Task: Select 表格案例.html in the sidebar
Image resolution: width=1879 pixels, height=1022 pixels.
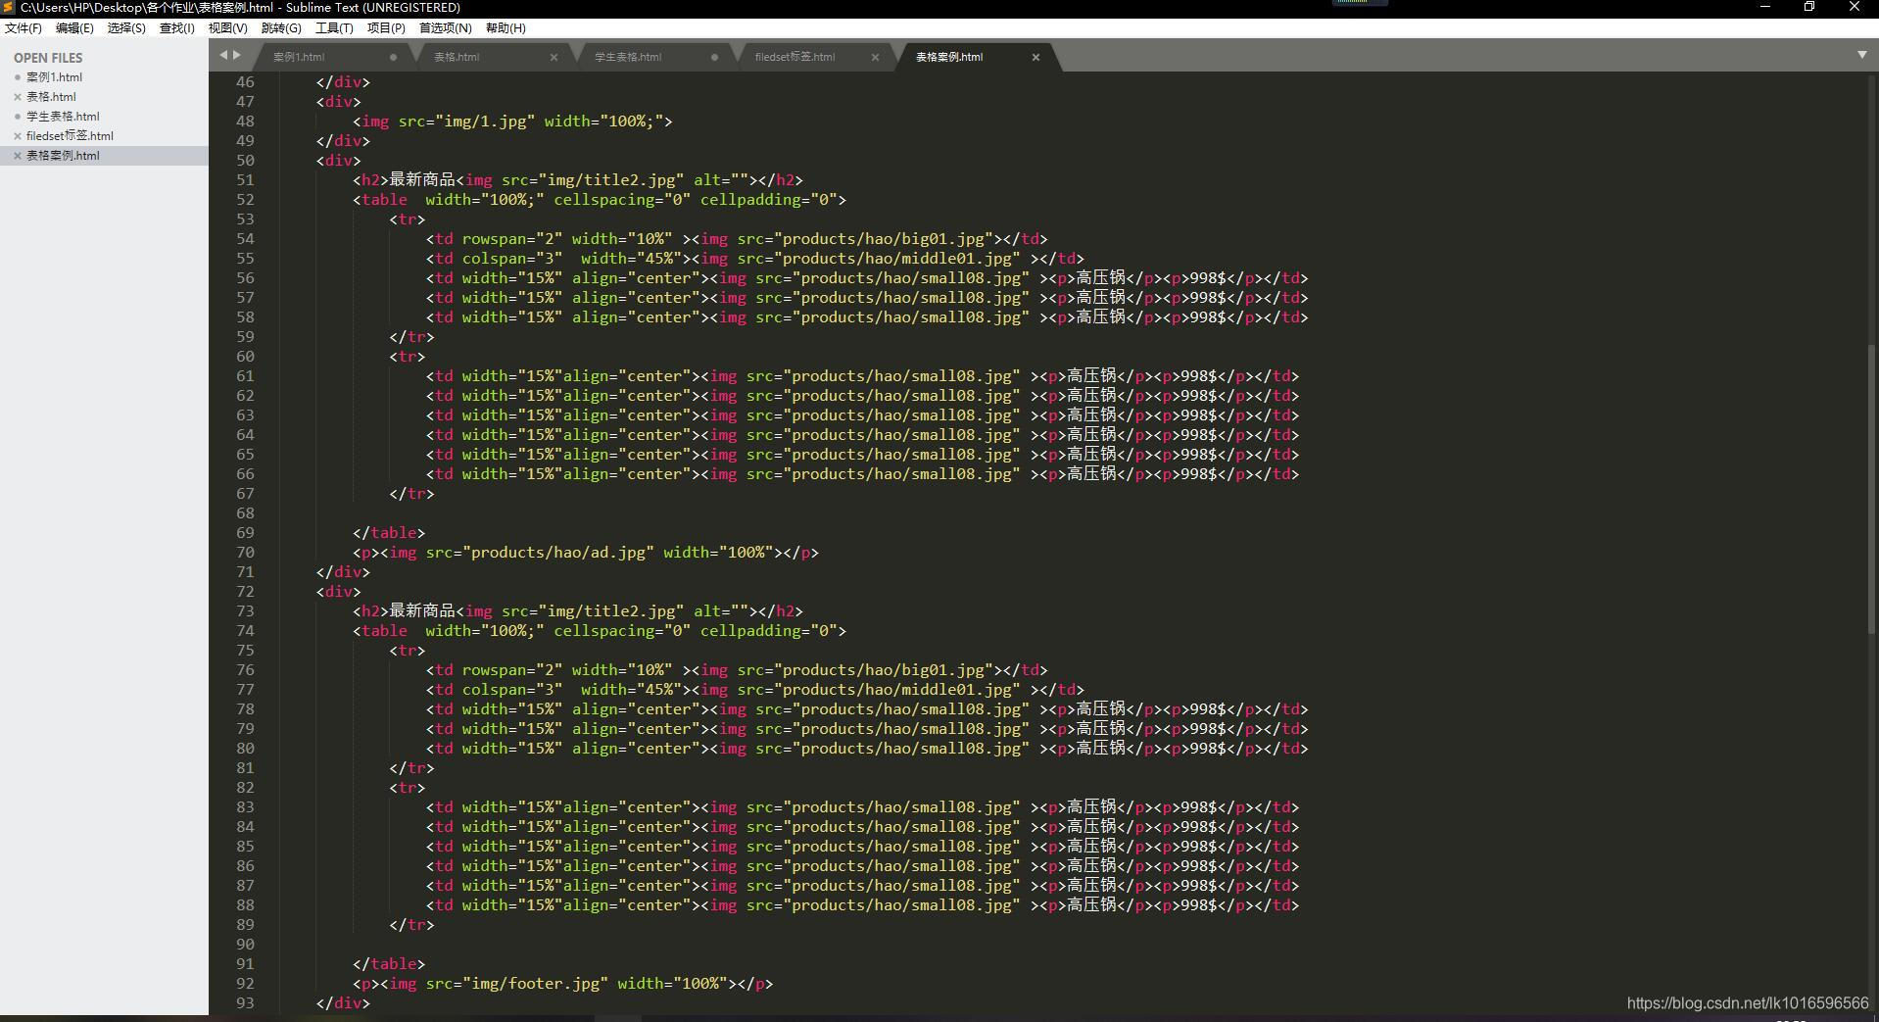Action: click(104, 156)
